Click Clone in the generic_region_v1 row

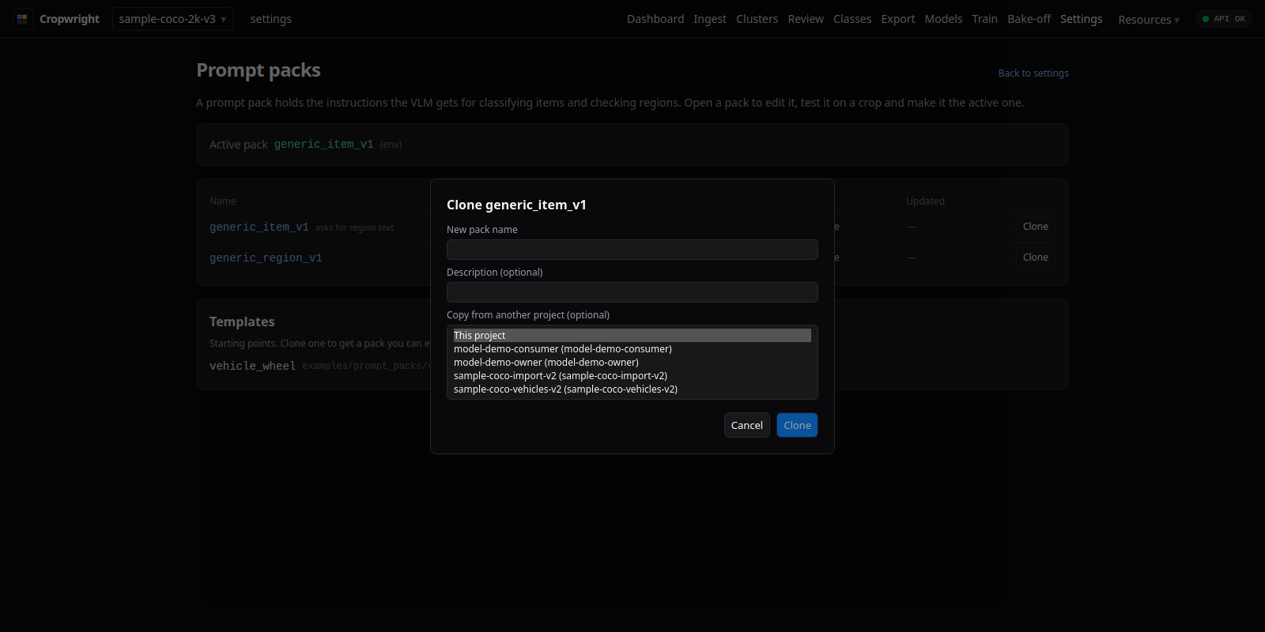click(1035, 258)
